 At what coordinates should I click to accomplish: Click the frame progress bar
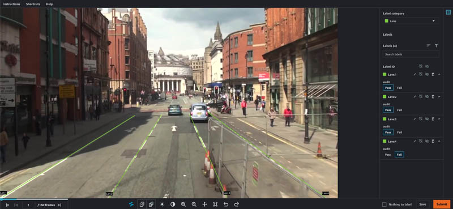[34, 199]
